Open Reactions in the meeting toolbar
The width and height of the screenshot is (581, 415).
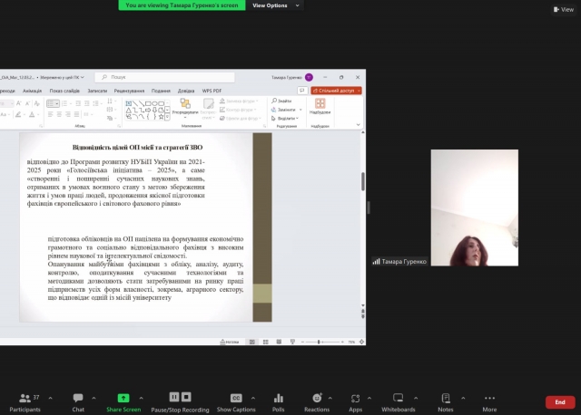click(317, 398)
